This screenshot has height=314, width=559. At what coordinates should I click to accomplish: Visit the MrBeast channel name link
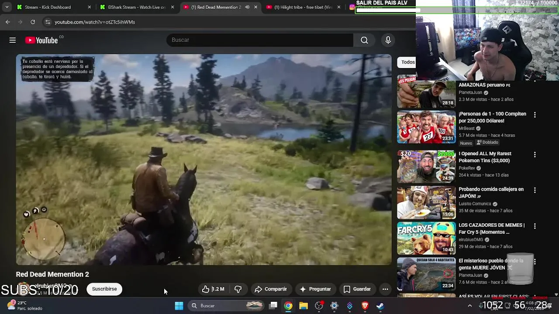pyautogui.click(x=466, y=128)
